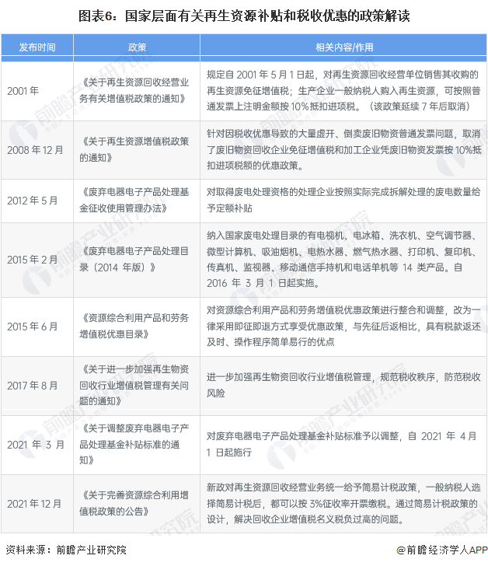Click content starting 规定自 2001 年 5 月 1 日起
This screenshot has width=488, height=566.
[x=343, y=91]
